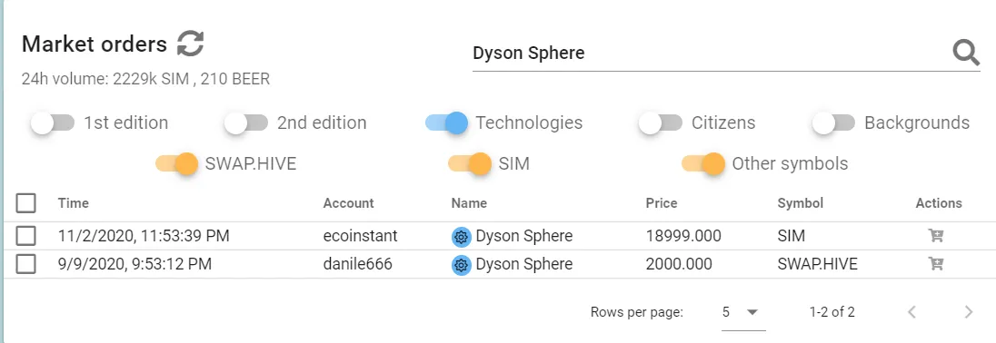Enable the Citizens filter
996x343 pixels.
pyautogui.click(x=661, y=123)
